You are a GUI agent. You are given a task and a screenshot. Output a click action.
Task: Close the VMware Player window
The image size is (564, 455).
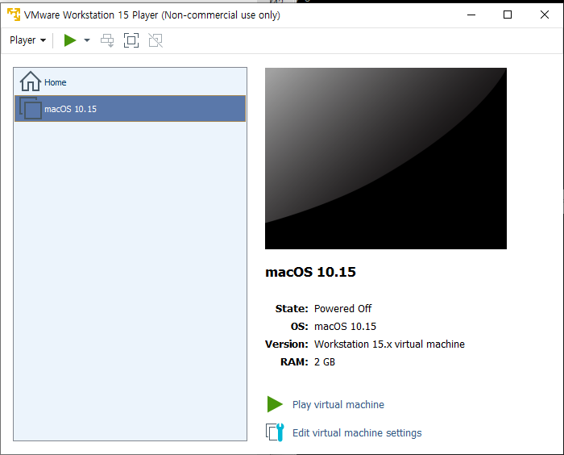(545, 15)
